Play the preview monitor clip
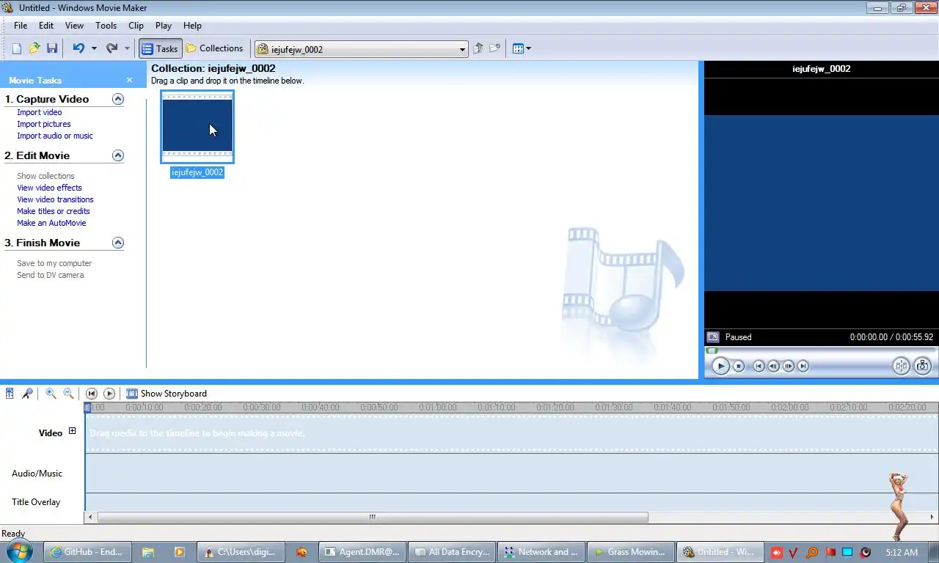Viewport: 939px width, 563px height. 720,366
